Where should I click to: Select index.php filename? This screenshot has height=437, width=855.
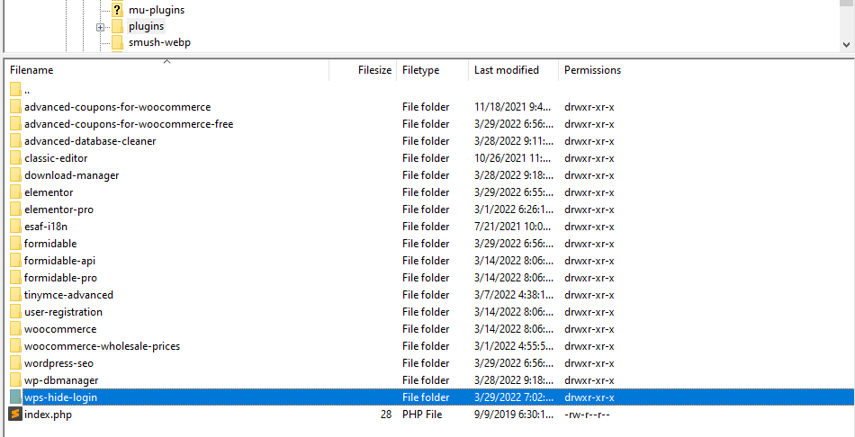click(48, 415)
